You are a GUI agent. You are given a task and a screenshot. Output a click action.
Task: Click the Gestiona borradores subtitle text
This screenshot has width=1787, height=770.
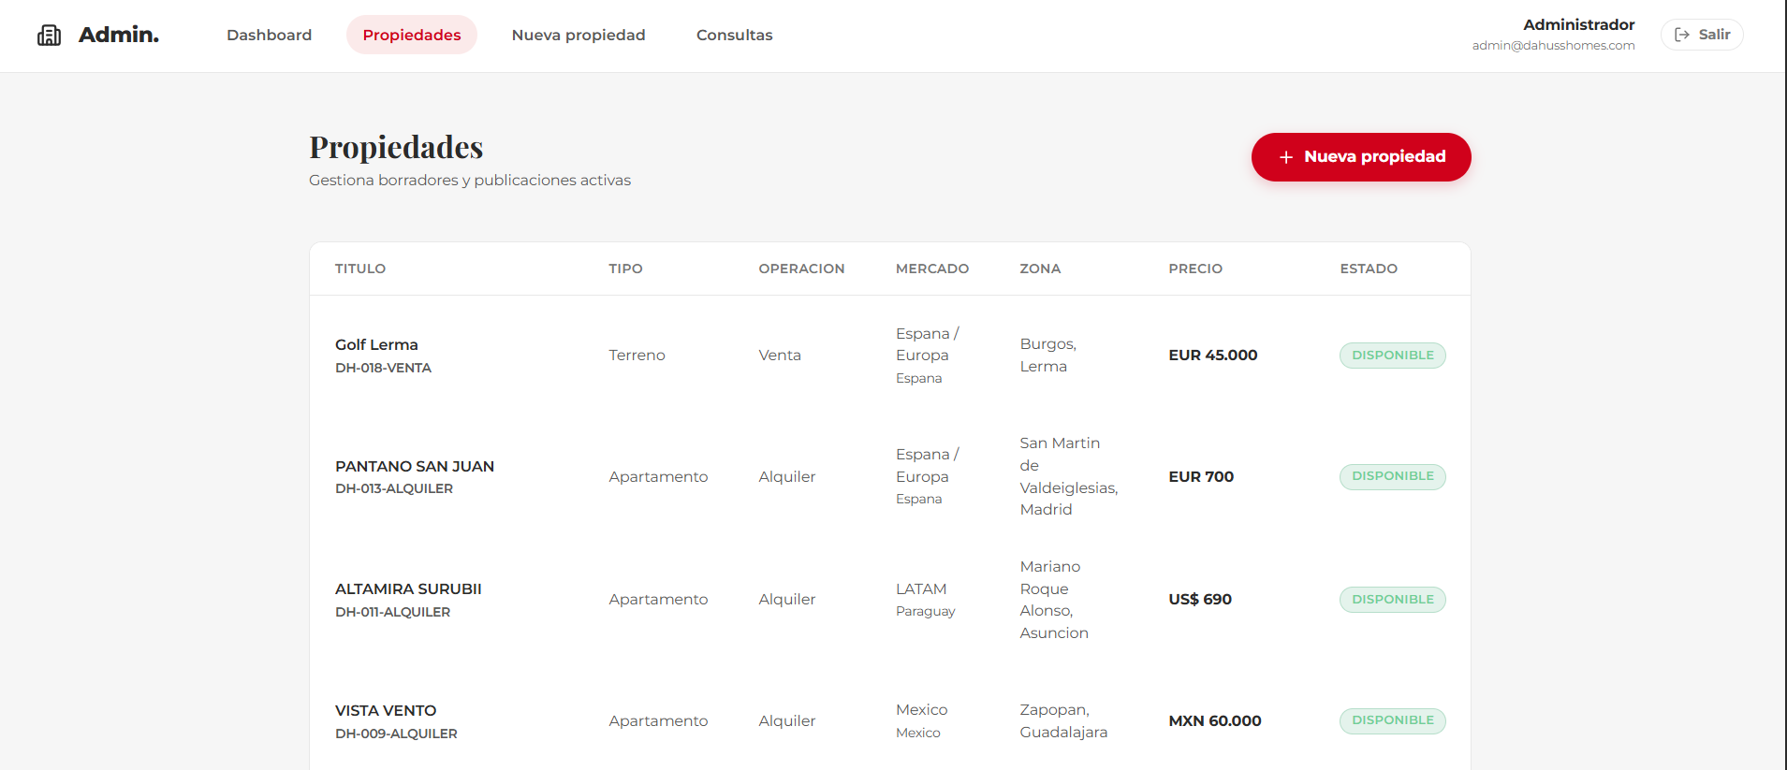coord(470,180)
